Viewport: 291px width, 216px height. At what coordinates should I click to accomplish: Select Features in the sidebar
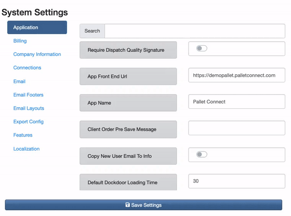point(23,135)
